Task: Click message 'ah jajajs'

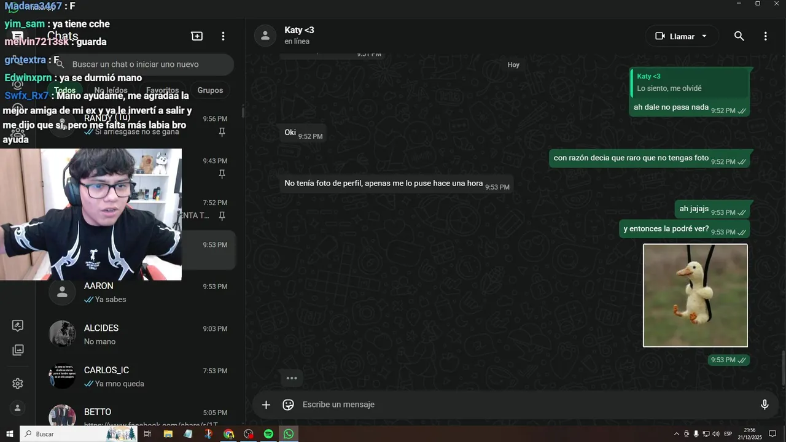Action: tap(712, 209)
